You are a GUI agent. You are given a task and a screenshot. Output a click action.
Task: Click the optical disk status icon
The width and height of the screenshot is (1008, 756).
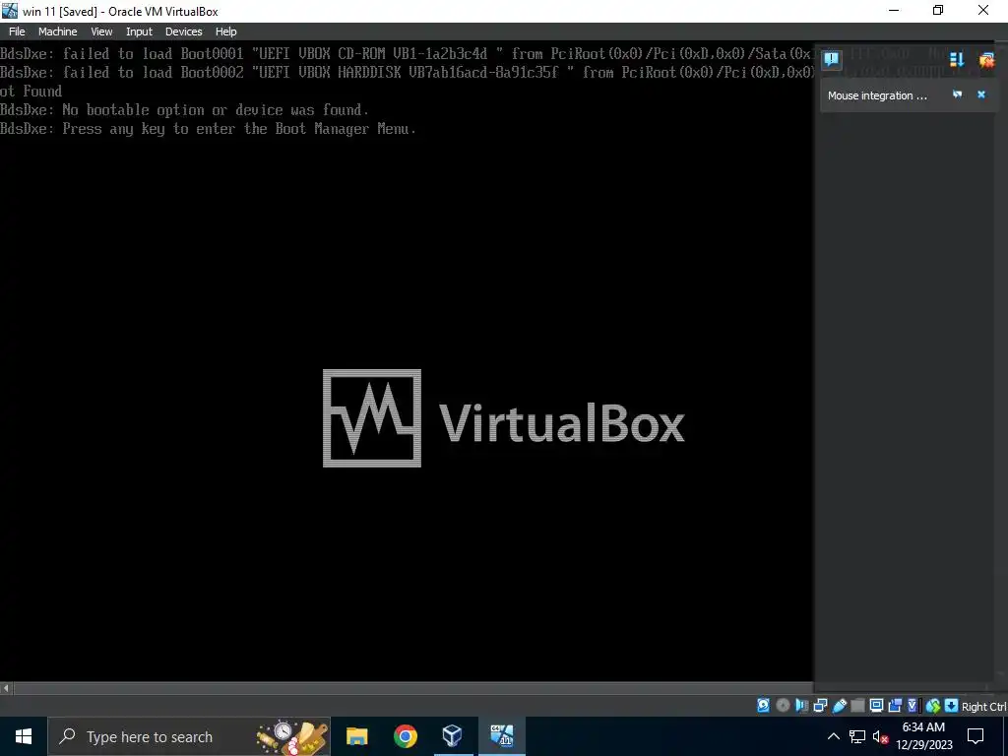click(783, 705)
